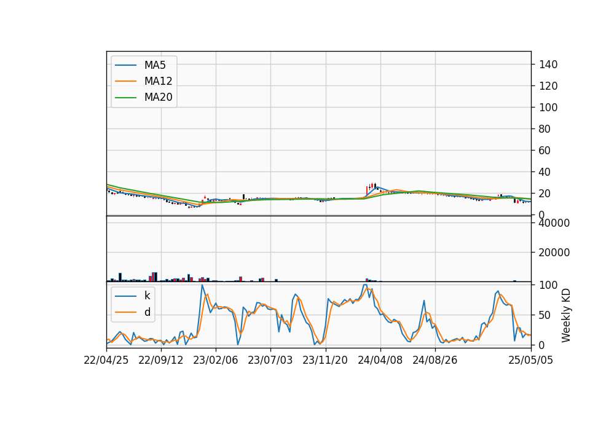Click the MA12 legend label
The width and height of the screenshot is (590, 424).
[158, 81]
